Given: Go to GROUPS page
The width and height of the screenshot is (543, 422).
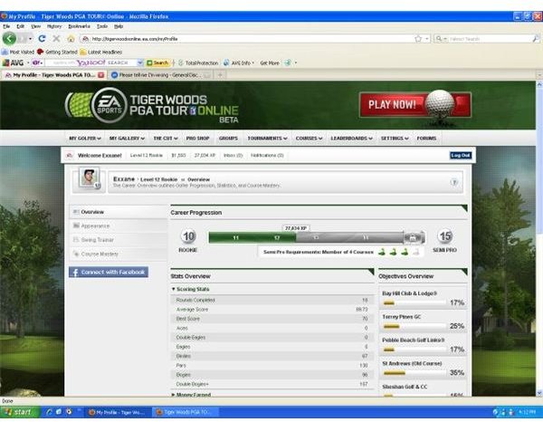Looking at the screenshot, I should (228, 139).
